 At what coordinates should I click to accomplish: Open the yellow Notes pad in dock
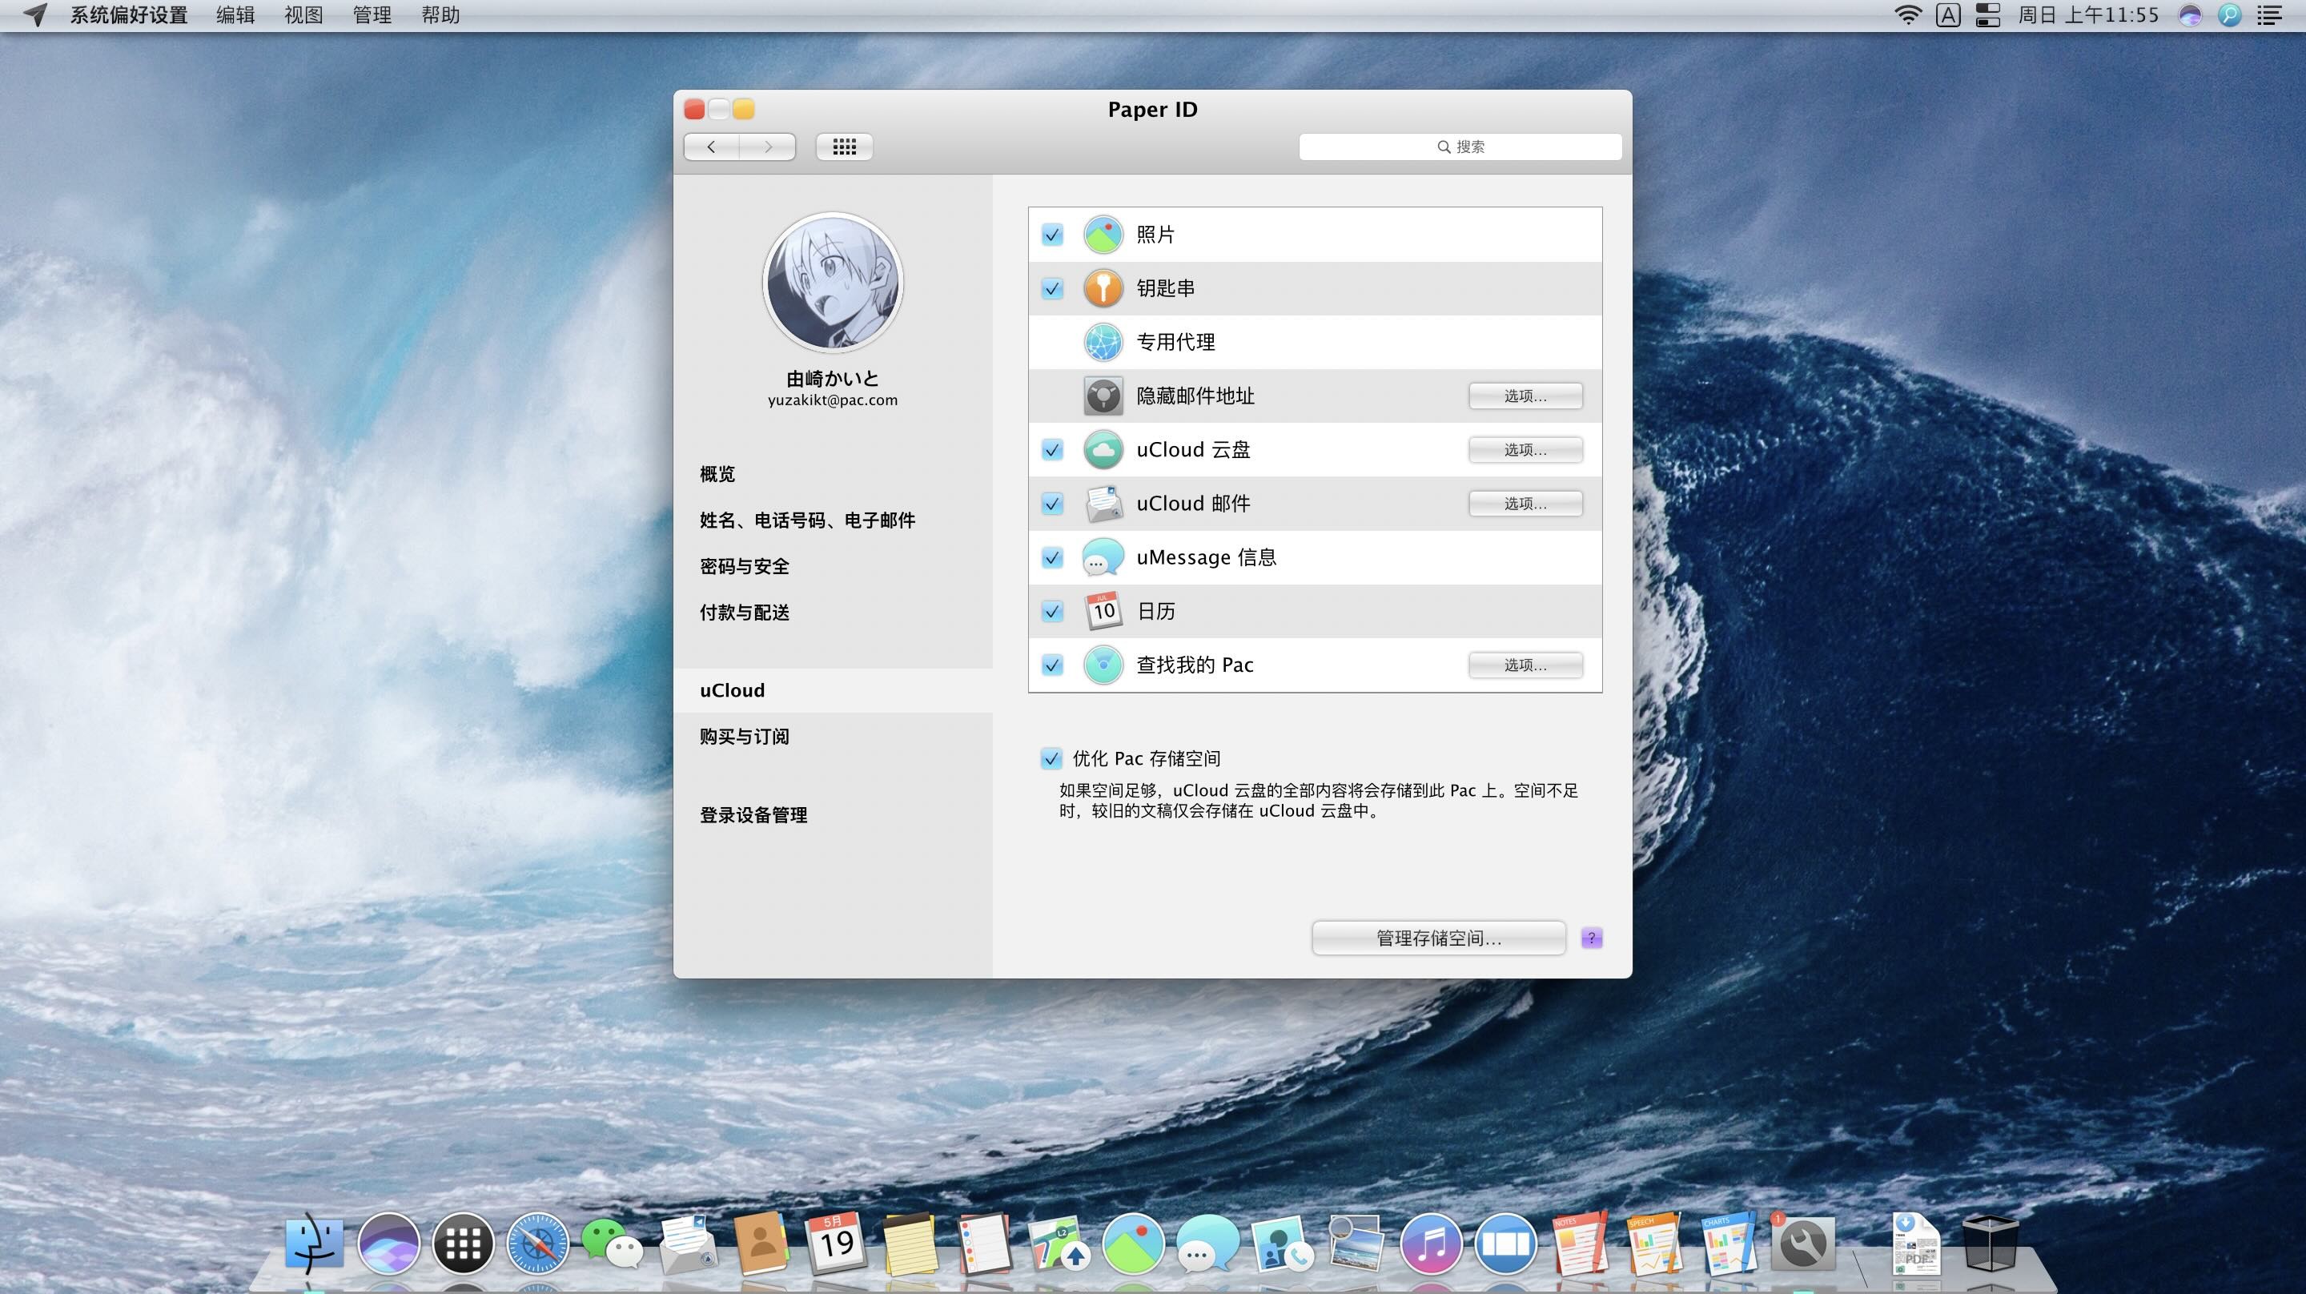[910, 1243]
